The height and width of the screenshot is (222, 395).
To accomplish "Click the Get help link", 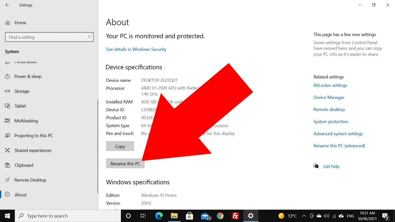I will (331, 166).
